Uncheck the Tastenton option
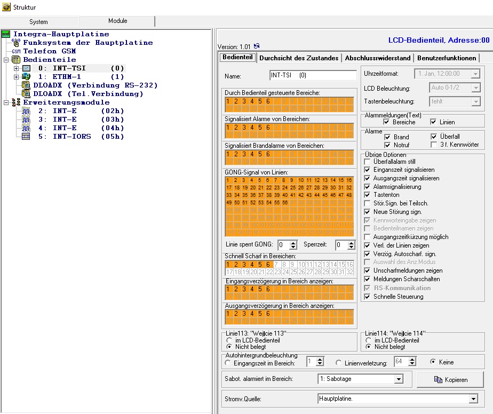 point(367,195)
